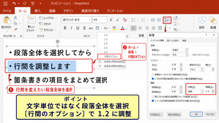Click the bullets list icon
This screenshot has height=123, width=219.
click(133, 20)
